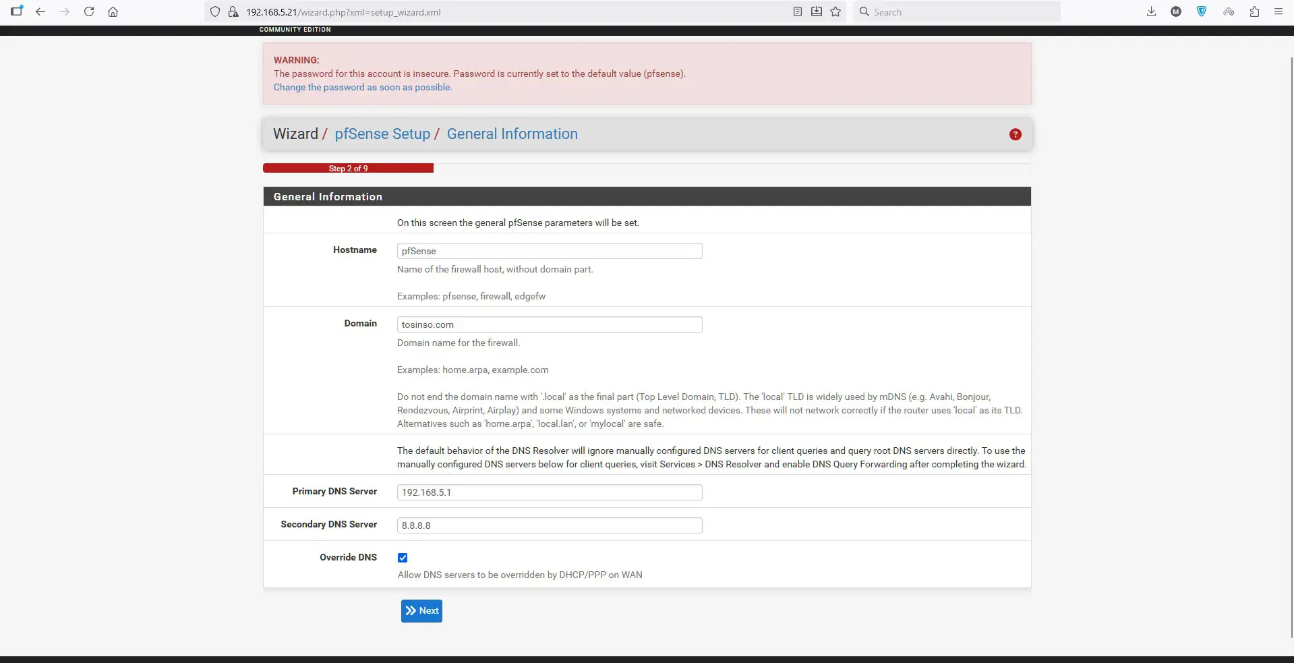Open the red help question icon
Screen dimensions: 1294x663
coord(1015,134)
